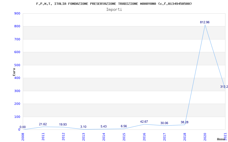Click y-axis tick 600

pyautogui.click(x=17, y=52)
